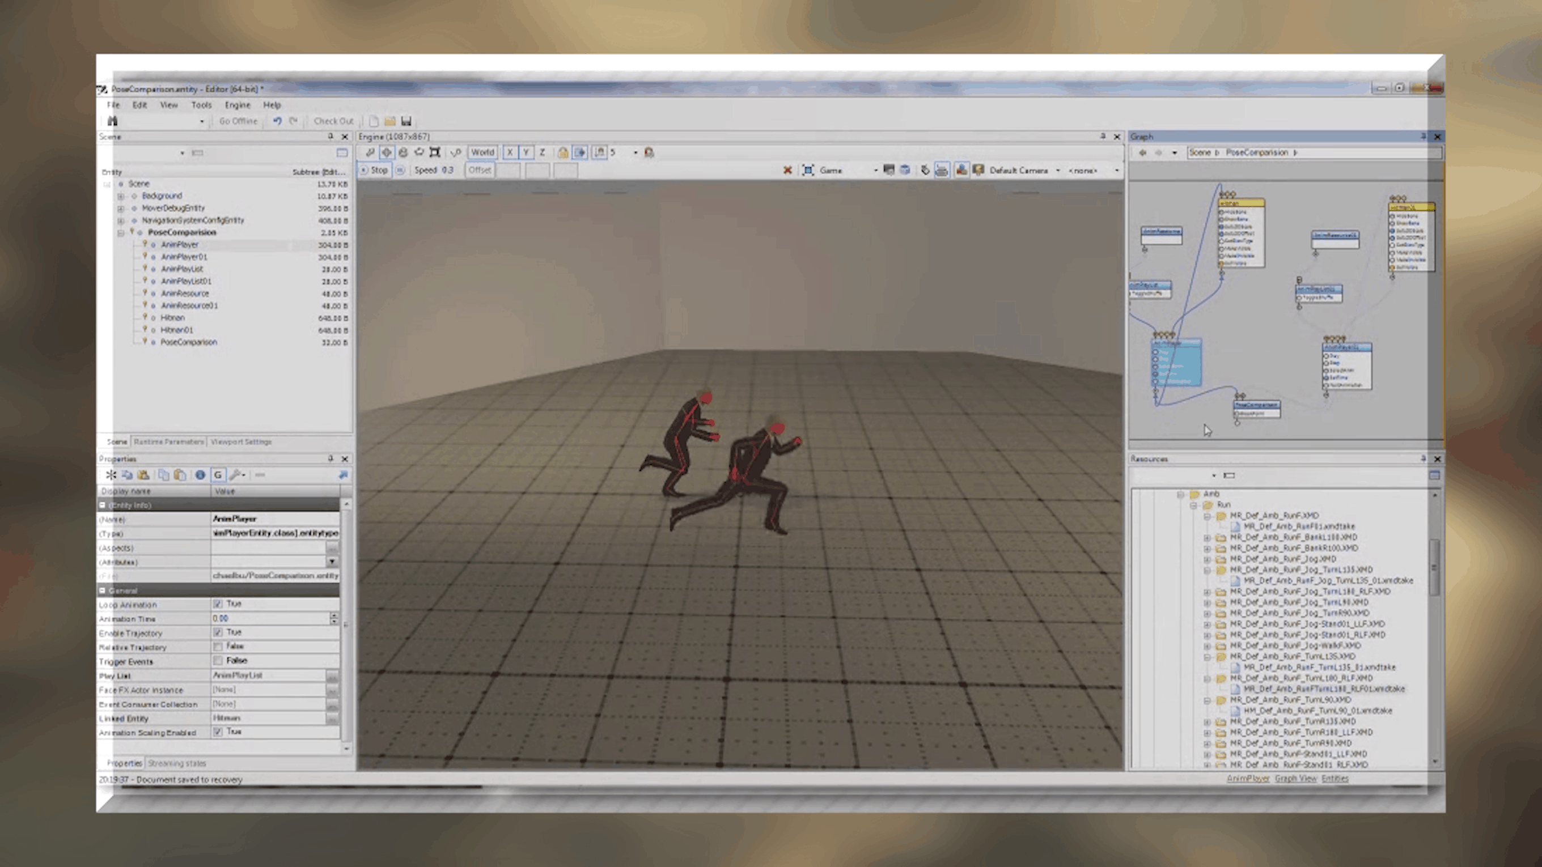Screen dimensions: 1542x867
Task: Toggle the Relative Trajectory checkbox
Action: 218,646
